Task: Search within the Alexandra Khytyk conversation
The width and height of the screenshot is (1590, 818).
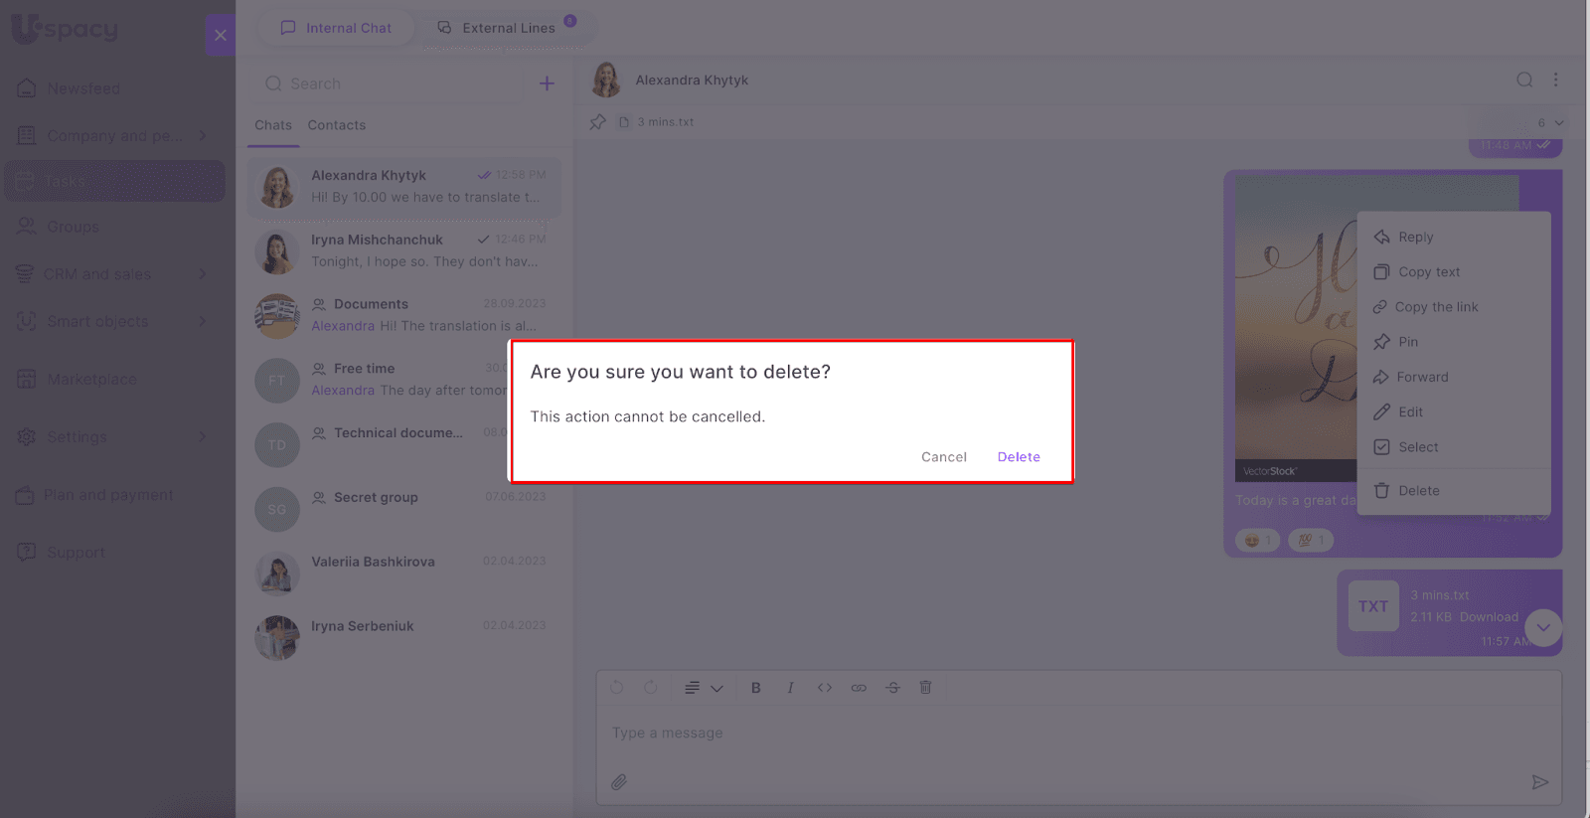Action: [1523, 80]
